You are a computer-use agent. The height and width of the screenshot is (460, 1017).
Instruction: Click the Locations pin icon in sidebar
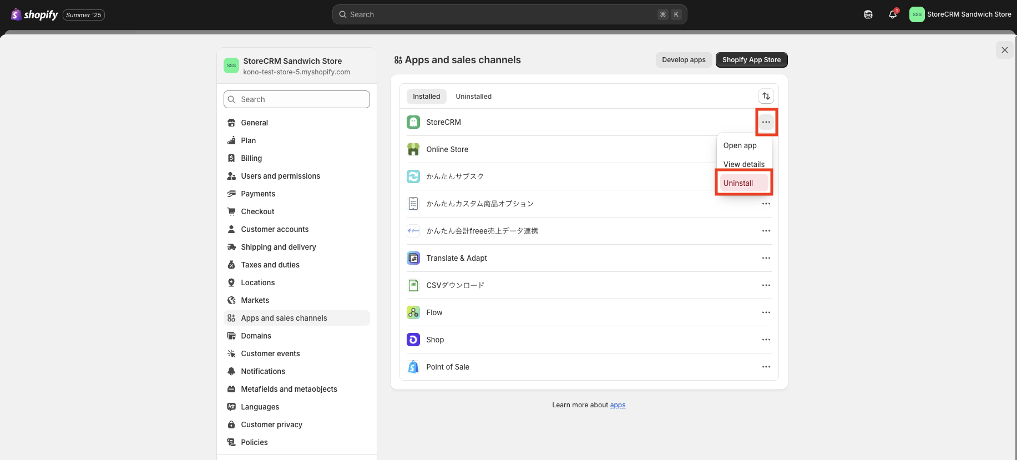tap(231, 282)
